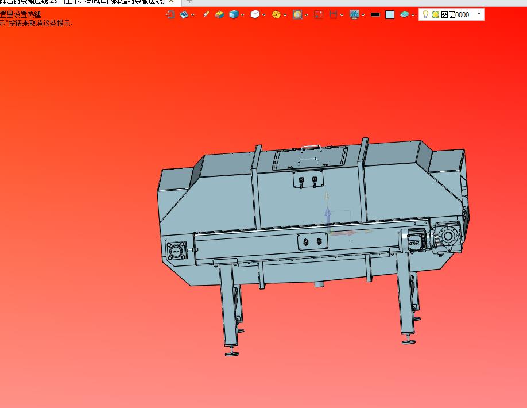Viewport: 527px width, 408px height.
Task: Pick the black line color swatch
Action: (375, 14)
